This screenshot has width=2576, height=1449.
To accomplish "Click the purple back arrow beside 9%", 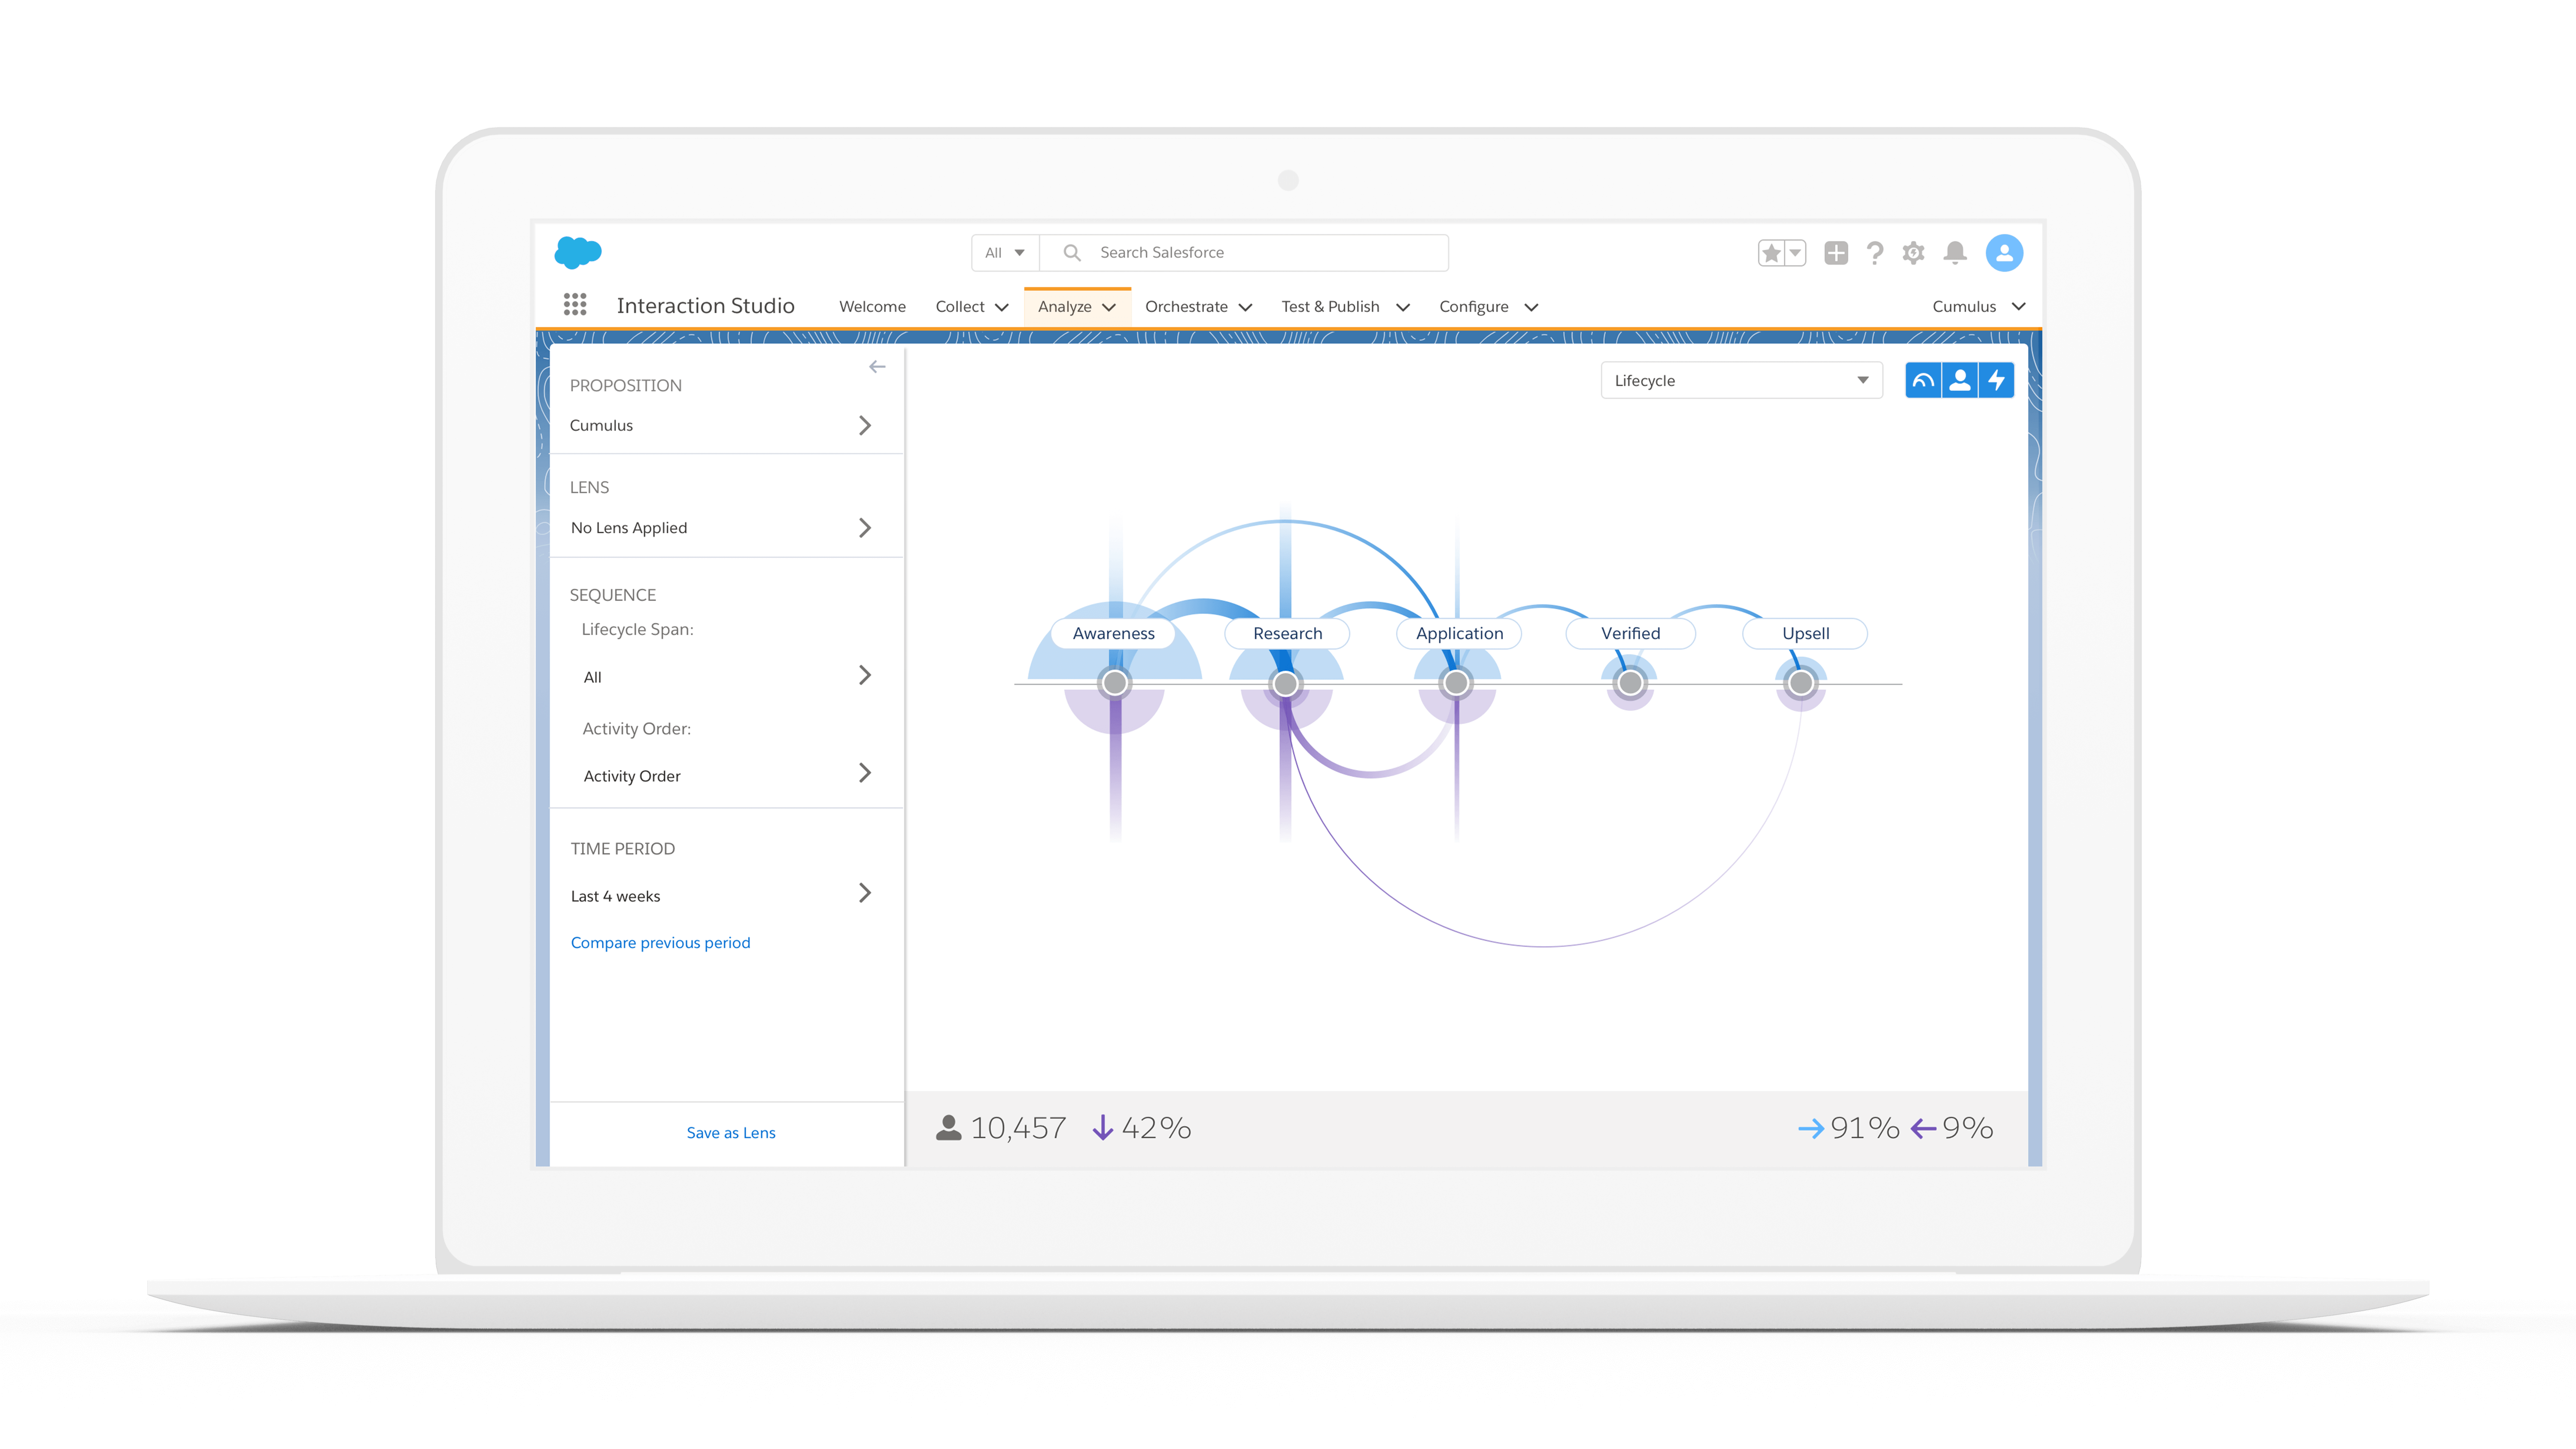I will (1923, 1129).
